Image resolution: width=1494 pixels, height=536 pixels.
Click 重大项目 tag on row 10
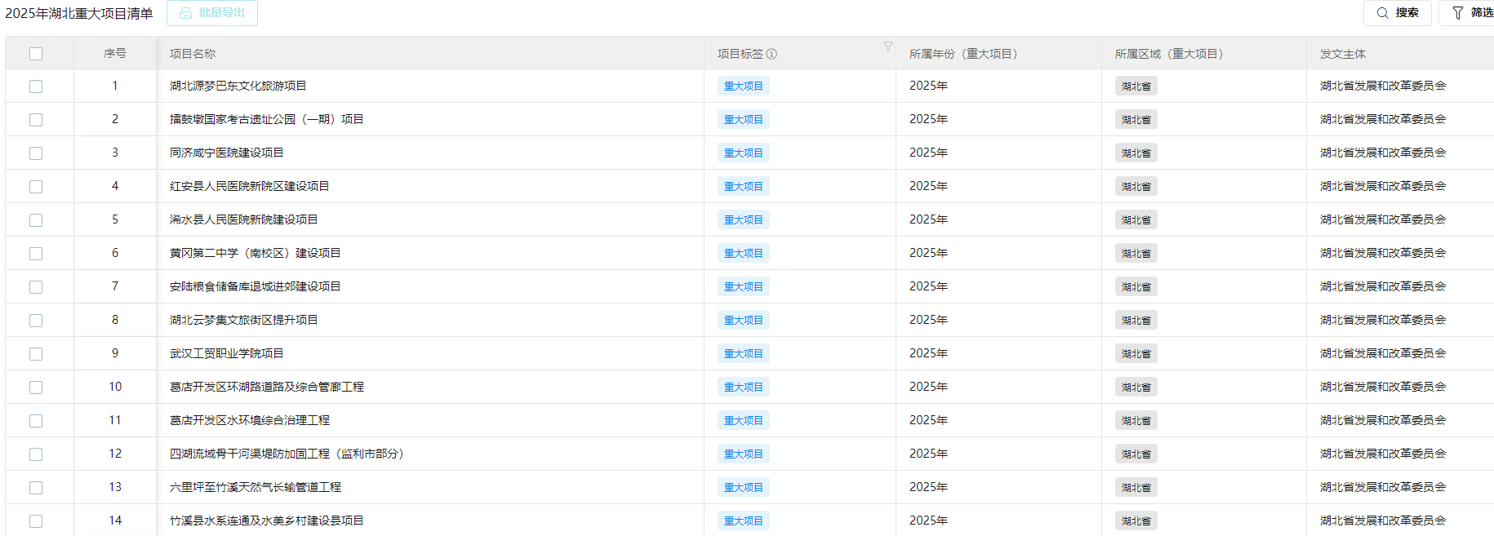pyautogui.click(x=743, y=388)
